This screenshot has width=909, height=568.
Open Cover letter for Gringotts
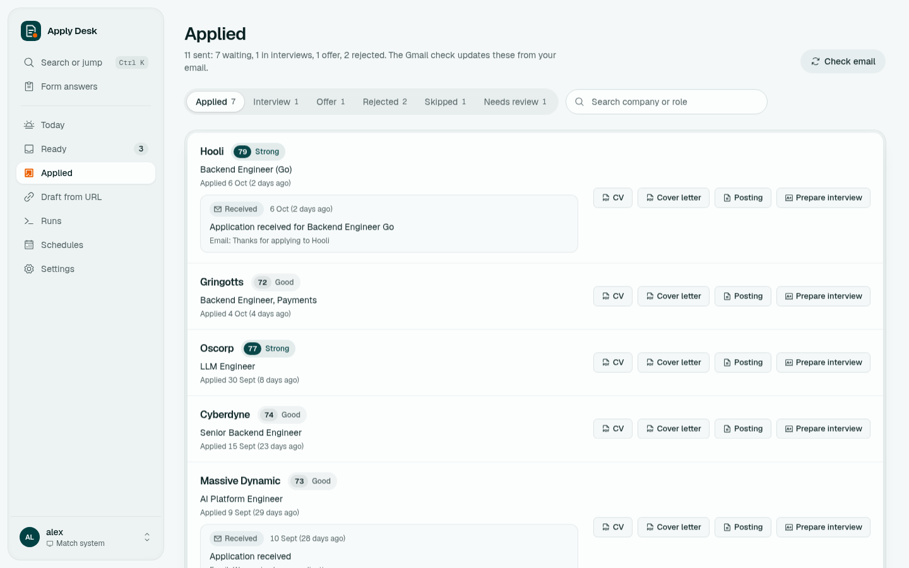point(674,296)
